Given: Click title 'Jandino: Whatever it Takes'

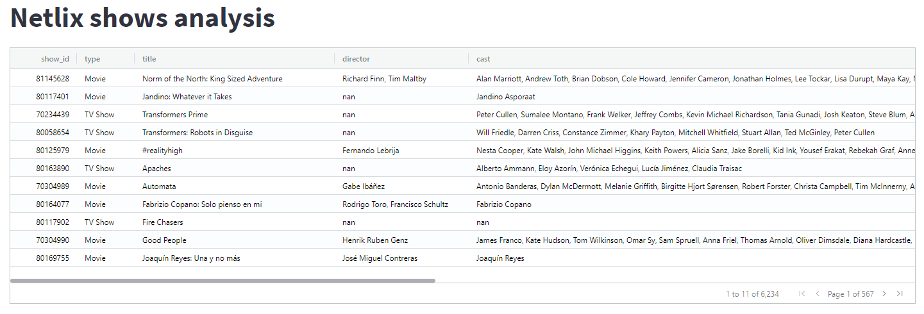Looking at the screenshot, I should tap(187, 97).
